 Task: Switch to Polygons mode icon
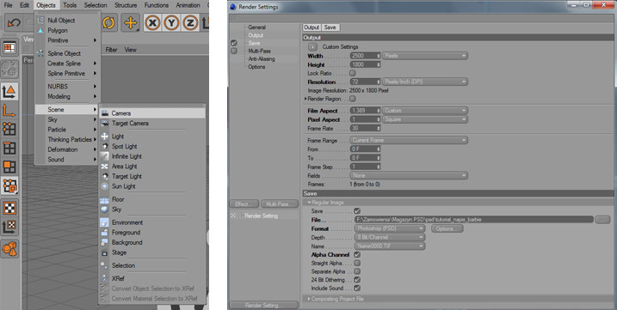(x=9, y=167)
